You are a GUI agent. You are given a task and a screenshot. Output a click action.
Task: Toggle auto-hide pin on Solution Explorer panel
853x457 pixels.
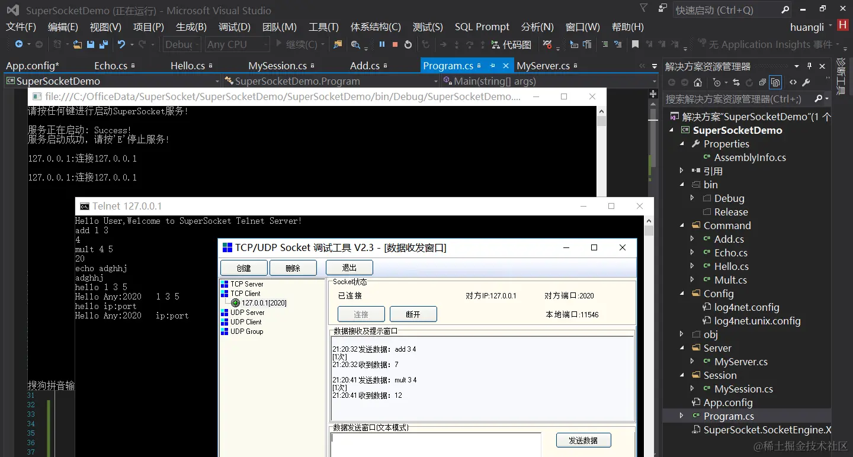[x=809, y=66]
